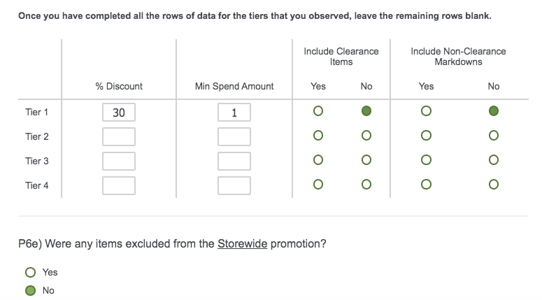Select Tier 1 Clearance Items No option
Image resolution: width=542 pixels, height=300 pixels.
pyautogui.click(x=366, y=111)
